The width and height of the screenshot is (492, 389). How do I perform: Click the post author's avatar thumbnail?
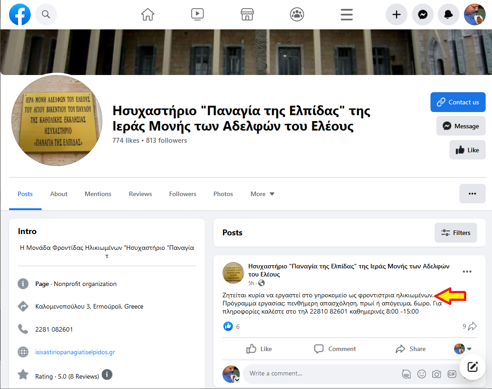[233, 273]
